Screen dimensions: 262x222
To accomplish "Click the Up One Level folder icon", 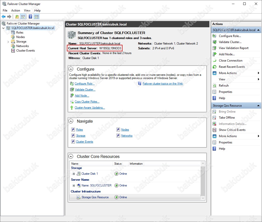I will pyautogui.click(x=17, y=17).
